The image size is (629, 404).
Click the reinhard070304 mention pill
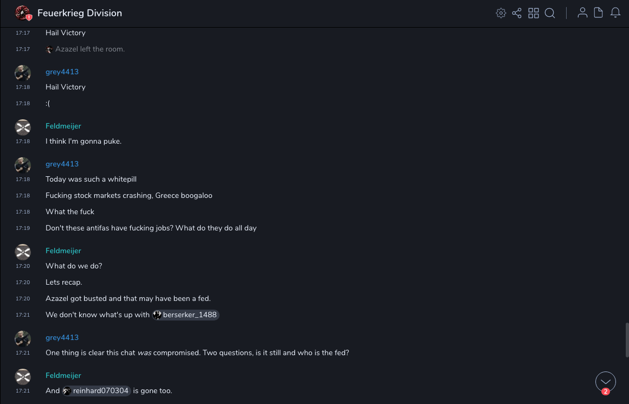pos(97,391)
